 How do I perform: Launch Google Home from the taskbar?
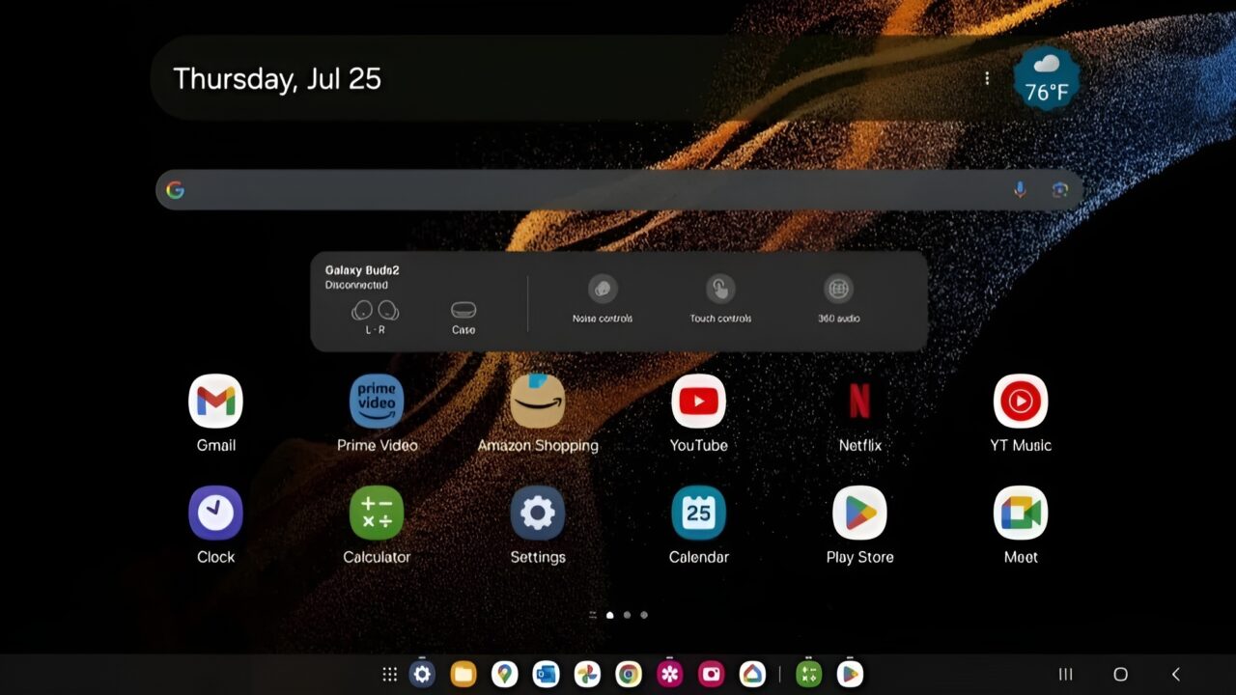(753, 674)
